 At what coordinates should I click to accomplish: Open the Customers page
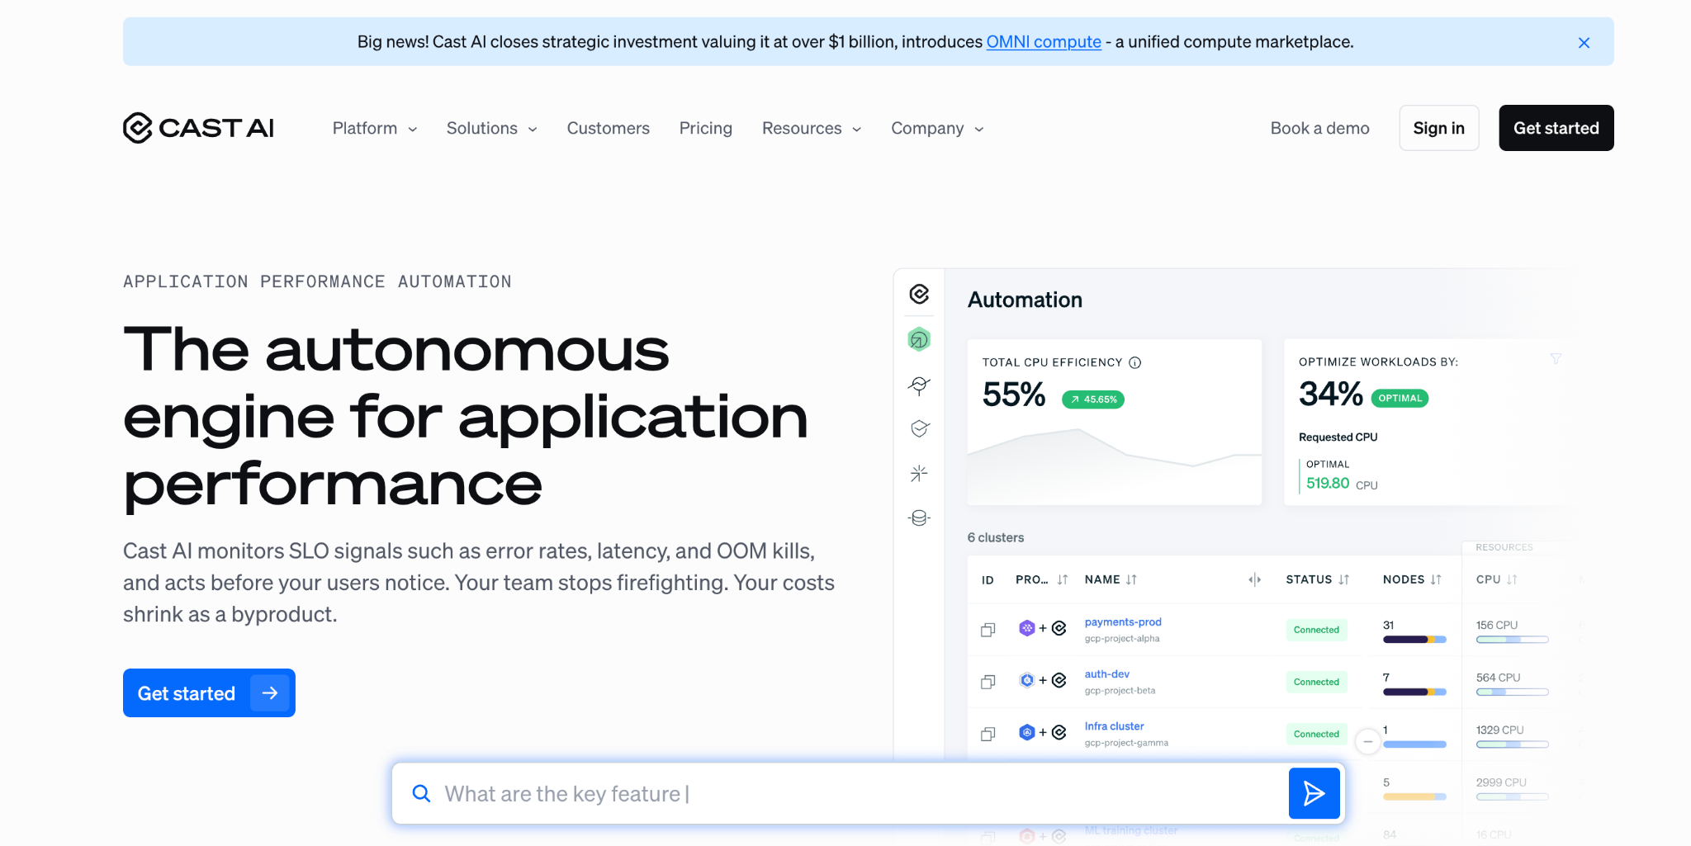[609, 128]
